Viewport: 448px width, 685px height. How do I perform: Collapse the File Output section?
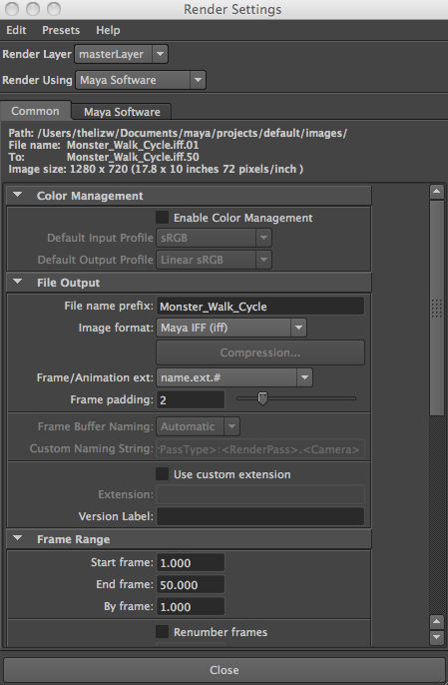(18, 282)
